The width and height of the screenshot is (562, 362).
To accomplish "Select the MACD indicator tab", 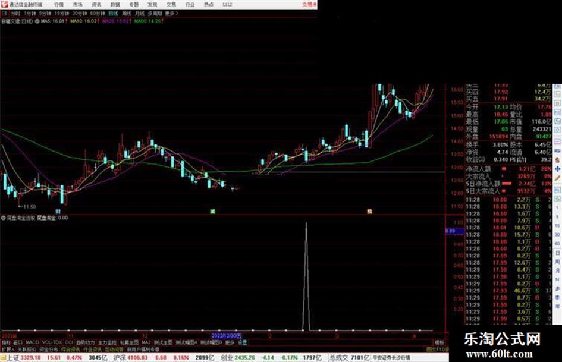I will [x=32, y=342].
